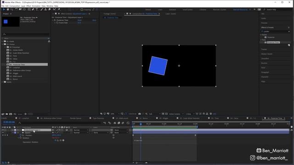Screen dimensions: 294x165
Task: Open the File menu
Action: point(3,6)
